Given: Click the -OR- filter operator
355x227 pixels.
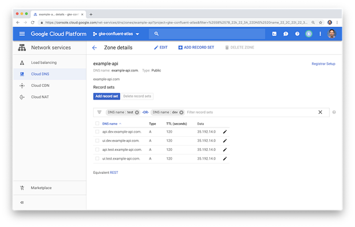Looking at the screenshot, I should (x=145, y=113).
